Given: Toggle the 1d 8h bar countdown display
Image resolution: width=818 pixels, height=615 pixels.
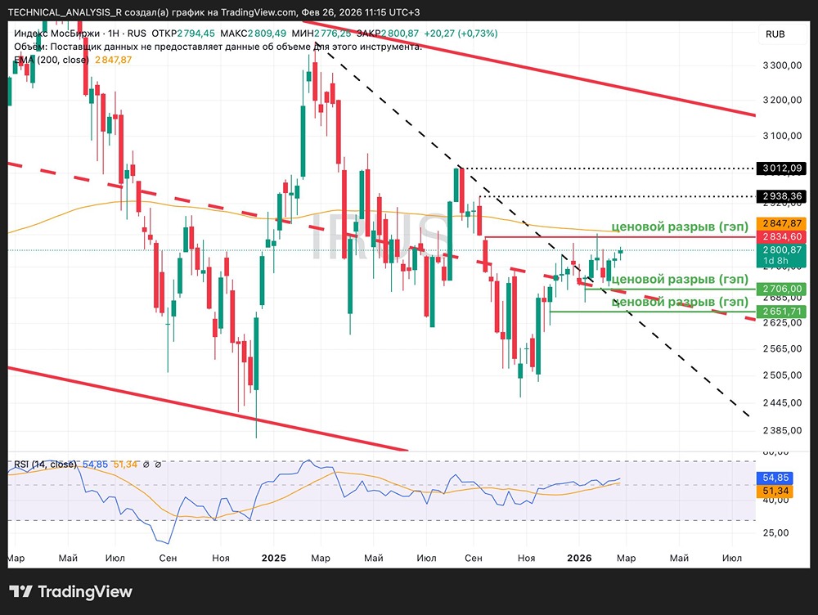Looking at the screenshot, I should click(781, 259).
